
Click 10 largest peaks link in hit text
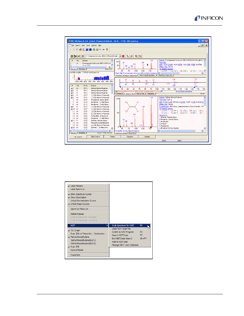point(166,108)
